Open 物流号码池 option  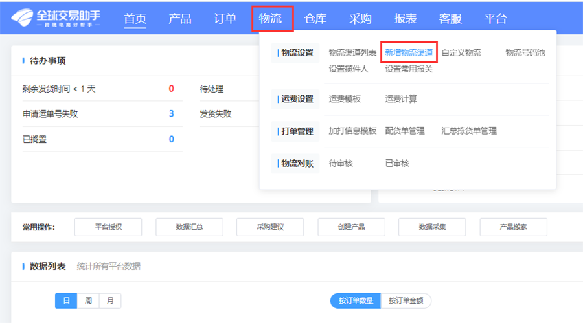pyautogui.click(x=525, y=53)
